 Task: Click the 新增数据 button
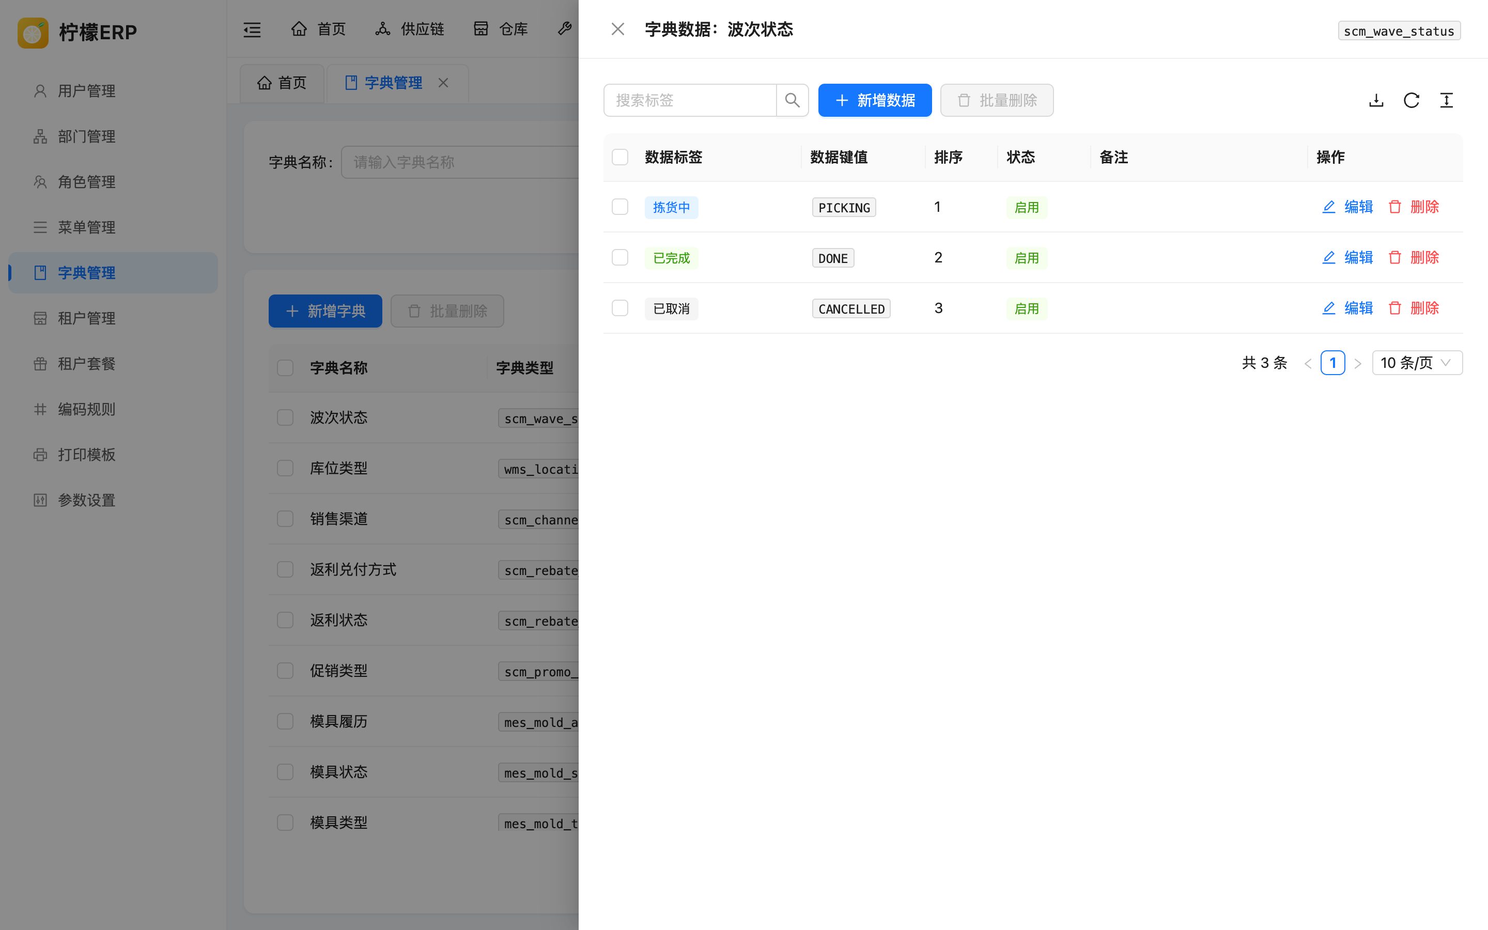pyautogui.click(x=874, y=100)
